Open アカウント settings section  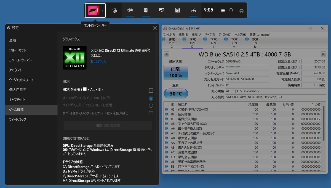pos(31,70)
